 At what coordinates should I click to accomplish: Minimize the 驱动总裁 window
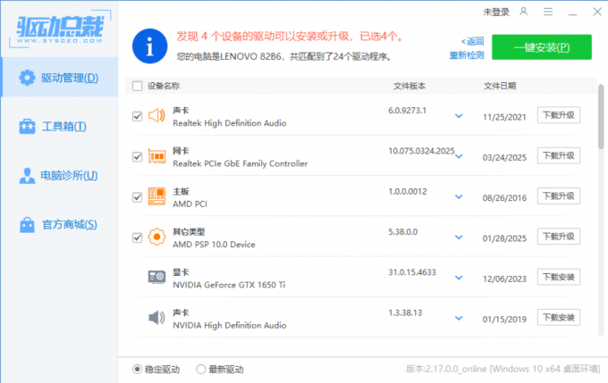click(573, 12)
